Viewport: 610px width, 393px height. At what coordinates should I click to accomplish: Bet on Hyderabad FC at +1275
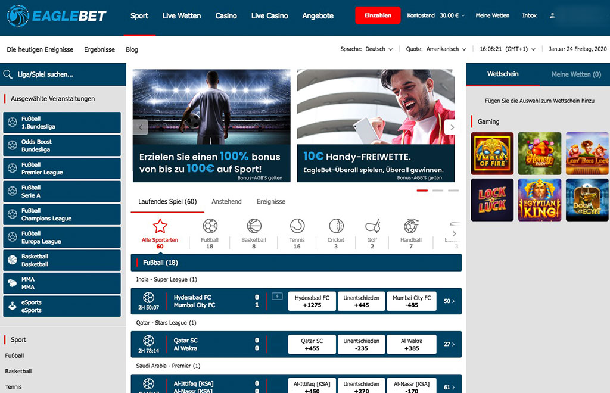click(312, 301)
